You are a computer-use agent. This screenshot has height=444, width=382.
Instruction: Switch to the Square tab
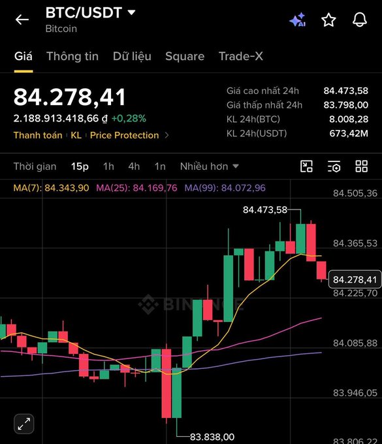coord(185,56)
